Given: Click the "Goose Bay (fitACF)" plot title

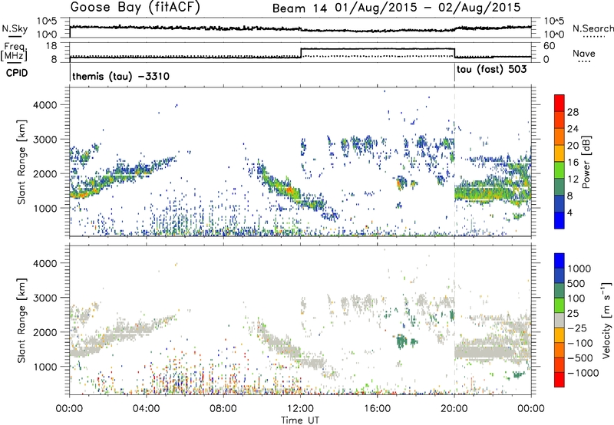Looking at the screenshot, I should coord(135,8).
